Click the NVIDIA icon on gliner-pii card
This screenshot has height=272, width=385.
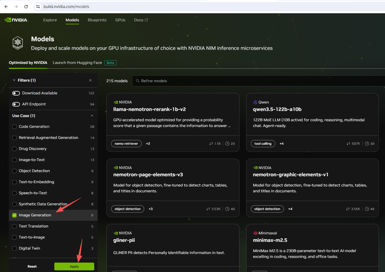(x=116, y=233)
